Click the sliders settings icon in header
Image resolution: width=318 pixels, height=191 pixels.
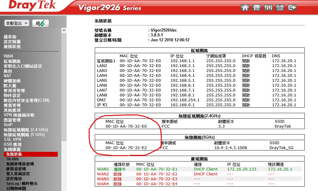pos(268,8)
